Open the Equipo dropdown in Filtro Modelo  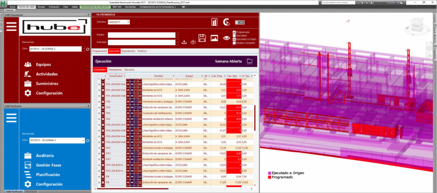(177, 35)
